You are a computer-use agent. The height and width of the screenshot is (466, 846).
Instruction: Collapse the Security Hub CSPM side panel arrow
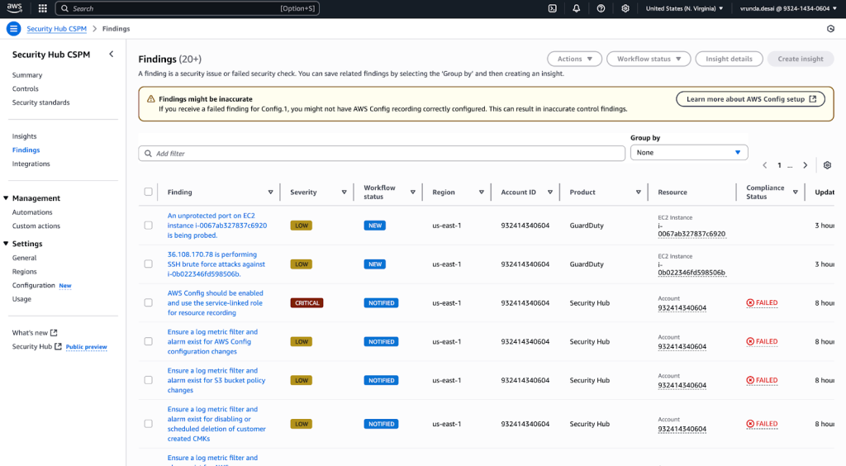tap(112, 54)
